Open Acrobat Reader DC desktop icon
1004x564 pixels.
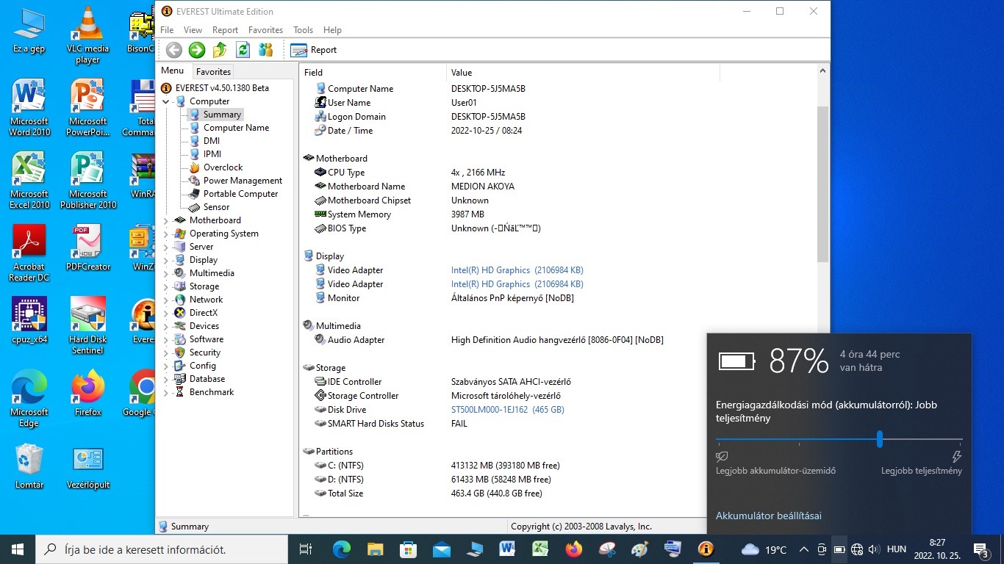[x=29, y=253]
